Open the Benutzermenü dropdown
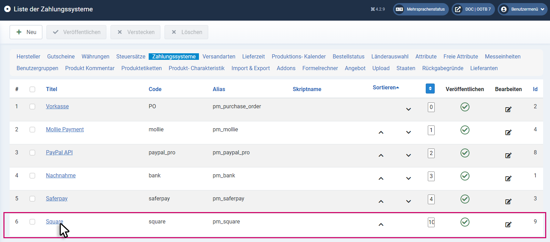The image size is (550, 242). [x=522, y=9]
